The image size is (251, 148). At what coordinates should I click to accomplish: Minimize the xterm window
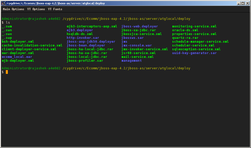click(239, 3)
